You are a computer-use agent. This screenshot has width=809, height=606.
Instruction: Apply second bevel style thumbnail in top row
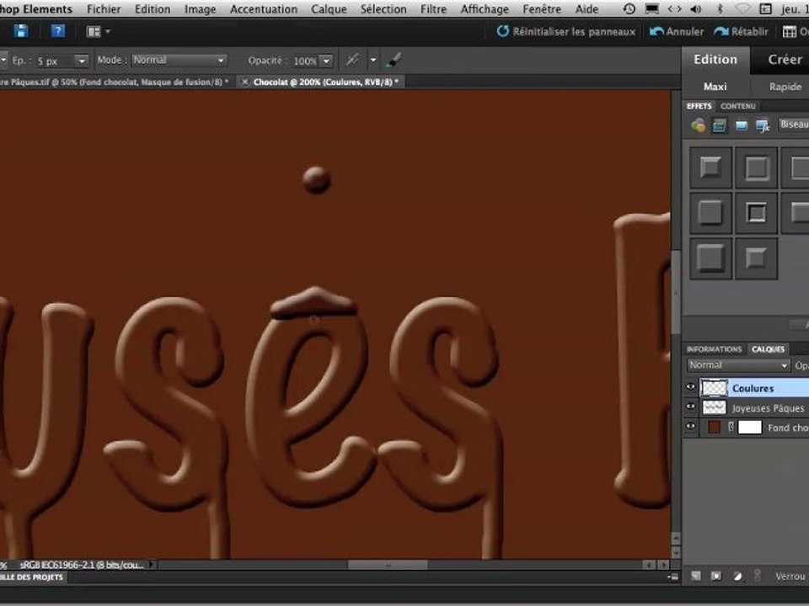(756, 167)
